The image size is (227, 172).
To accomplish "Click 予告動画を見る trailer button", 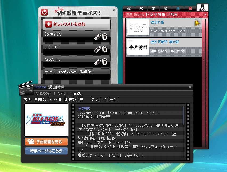I will point(46,142).
